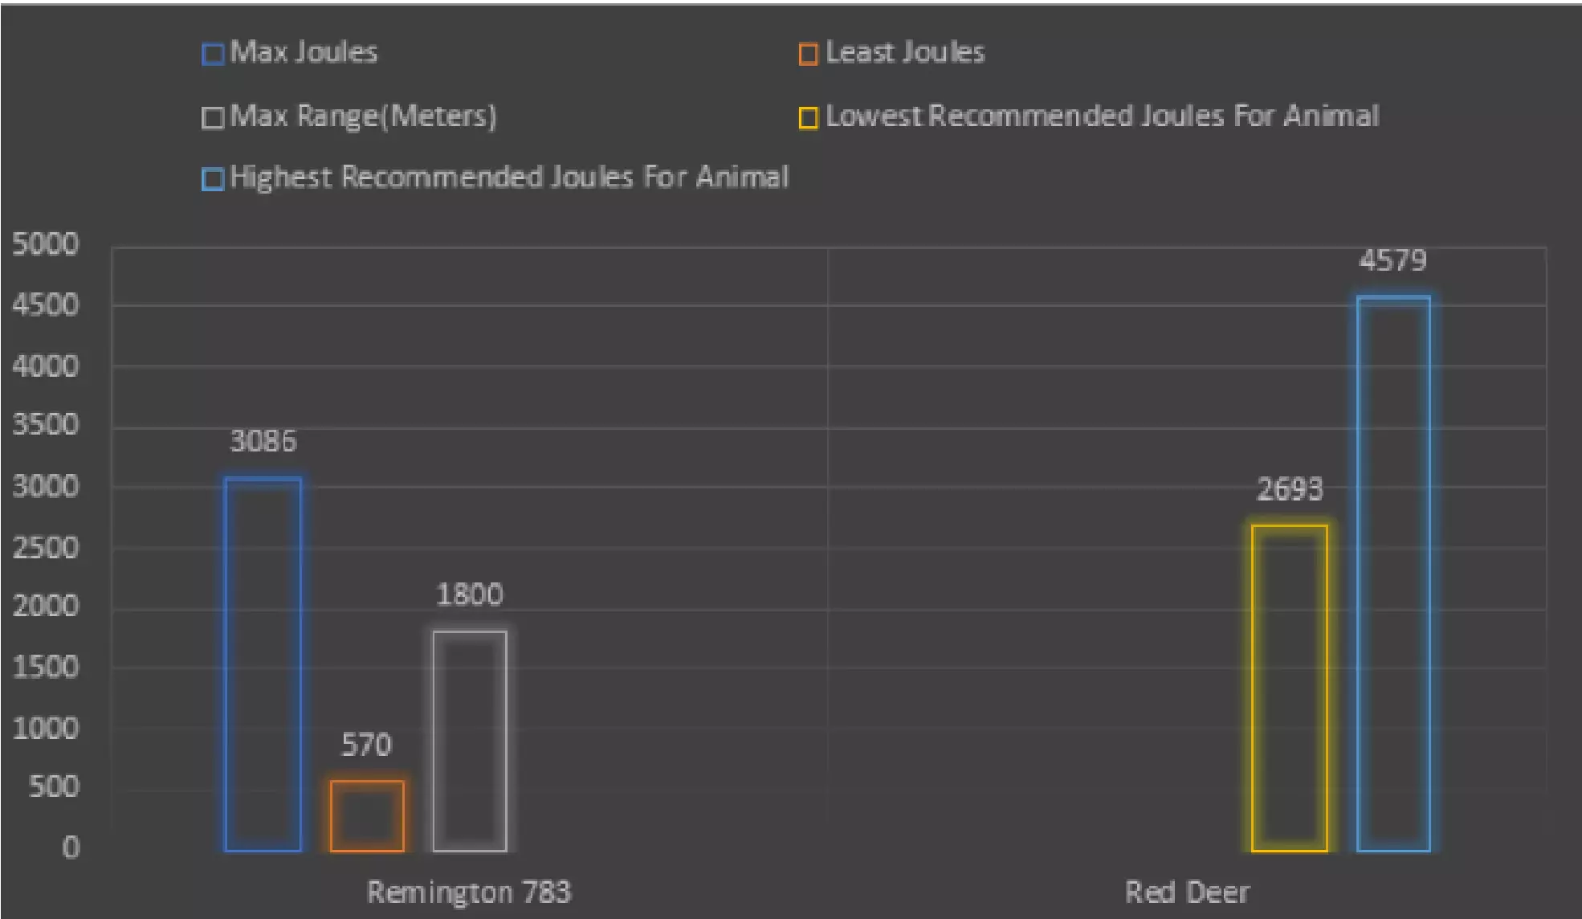Click the white Max Range bar
This screenshot has width=1582, height=919.
click(x=470, y=741)
